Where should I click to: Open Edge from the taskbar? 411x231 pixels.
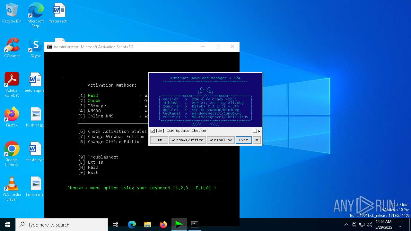pyautogui.click(x=132, y=225)
